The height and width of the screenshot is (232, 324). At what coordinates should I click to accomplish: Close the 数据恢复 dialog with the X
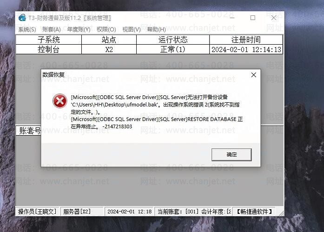tap(253, 75)
